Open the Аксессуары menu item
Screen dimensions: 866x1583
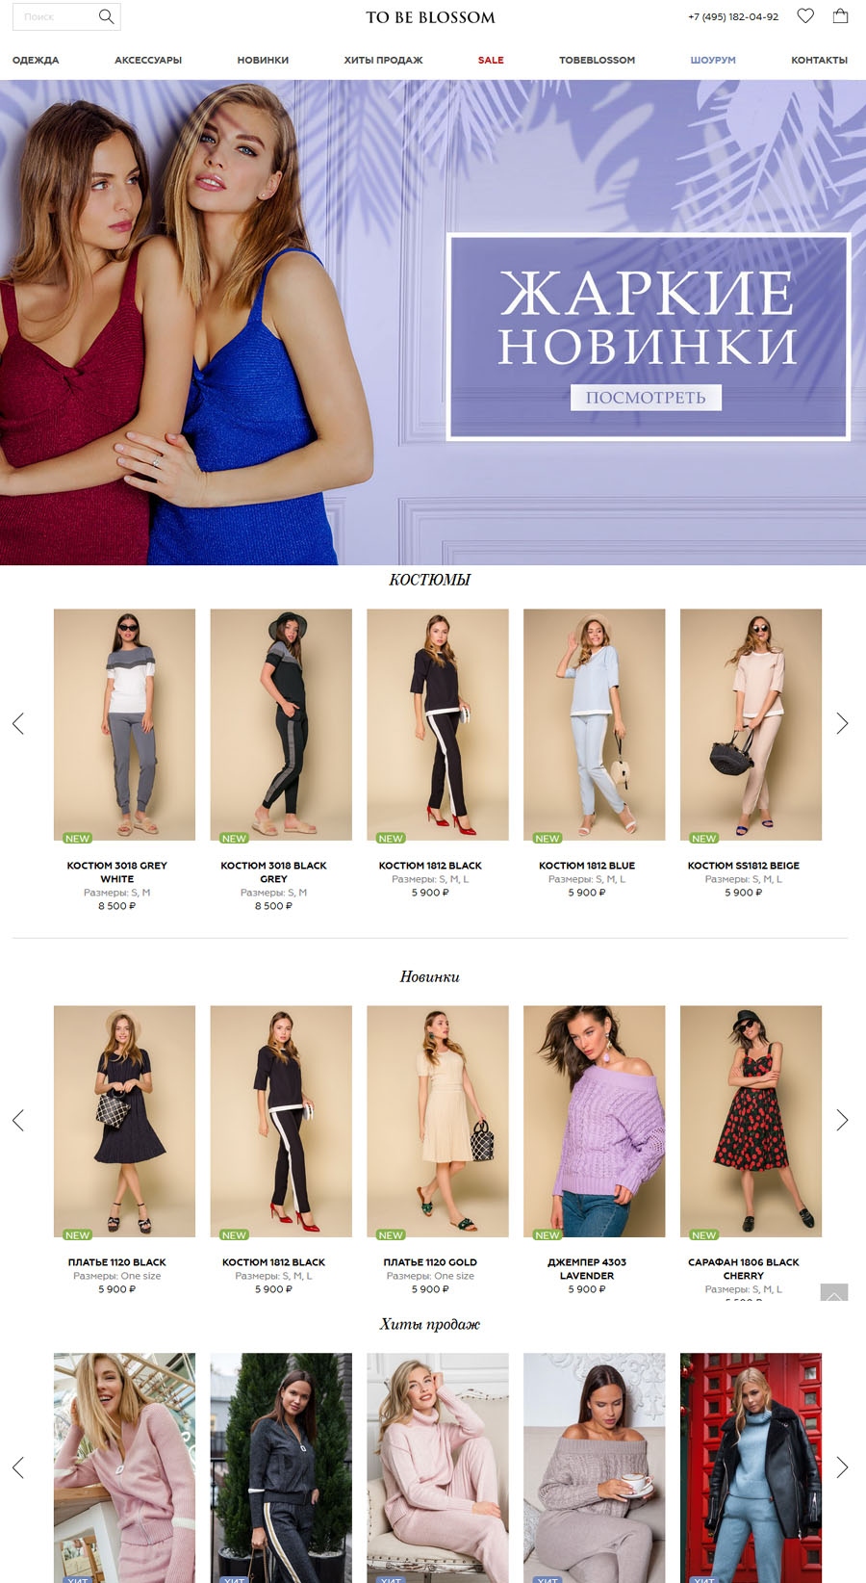click(x=148, y=60)
